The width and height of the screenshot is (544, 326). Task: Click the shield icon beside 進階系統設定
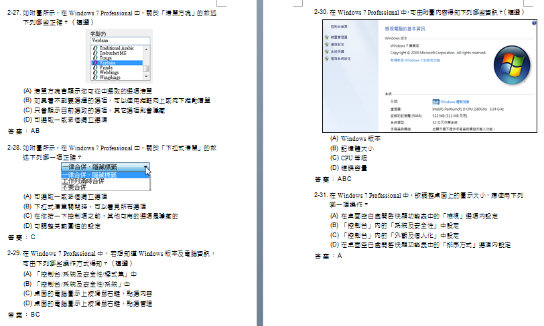(326, 59)
